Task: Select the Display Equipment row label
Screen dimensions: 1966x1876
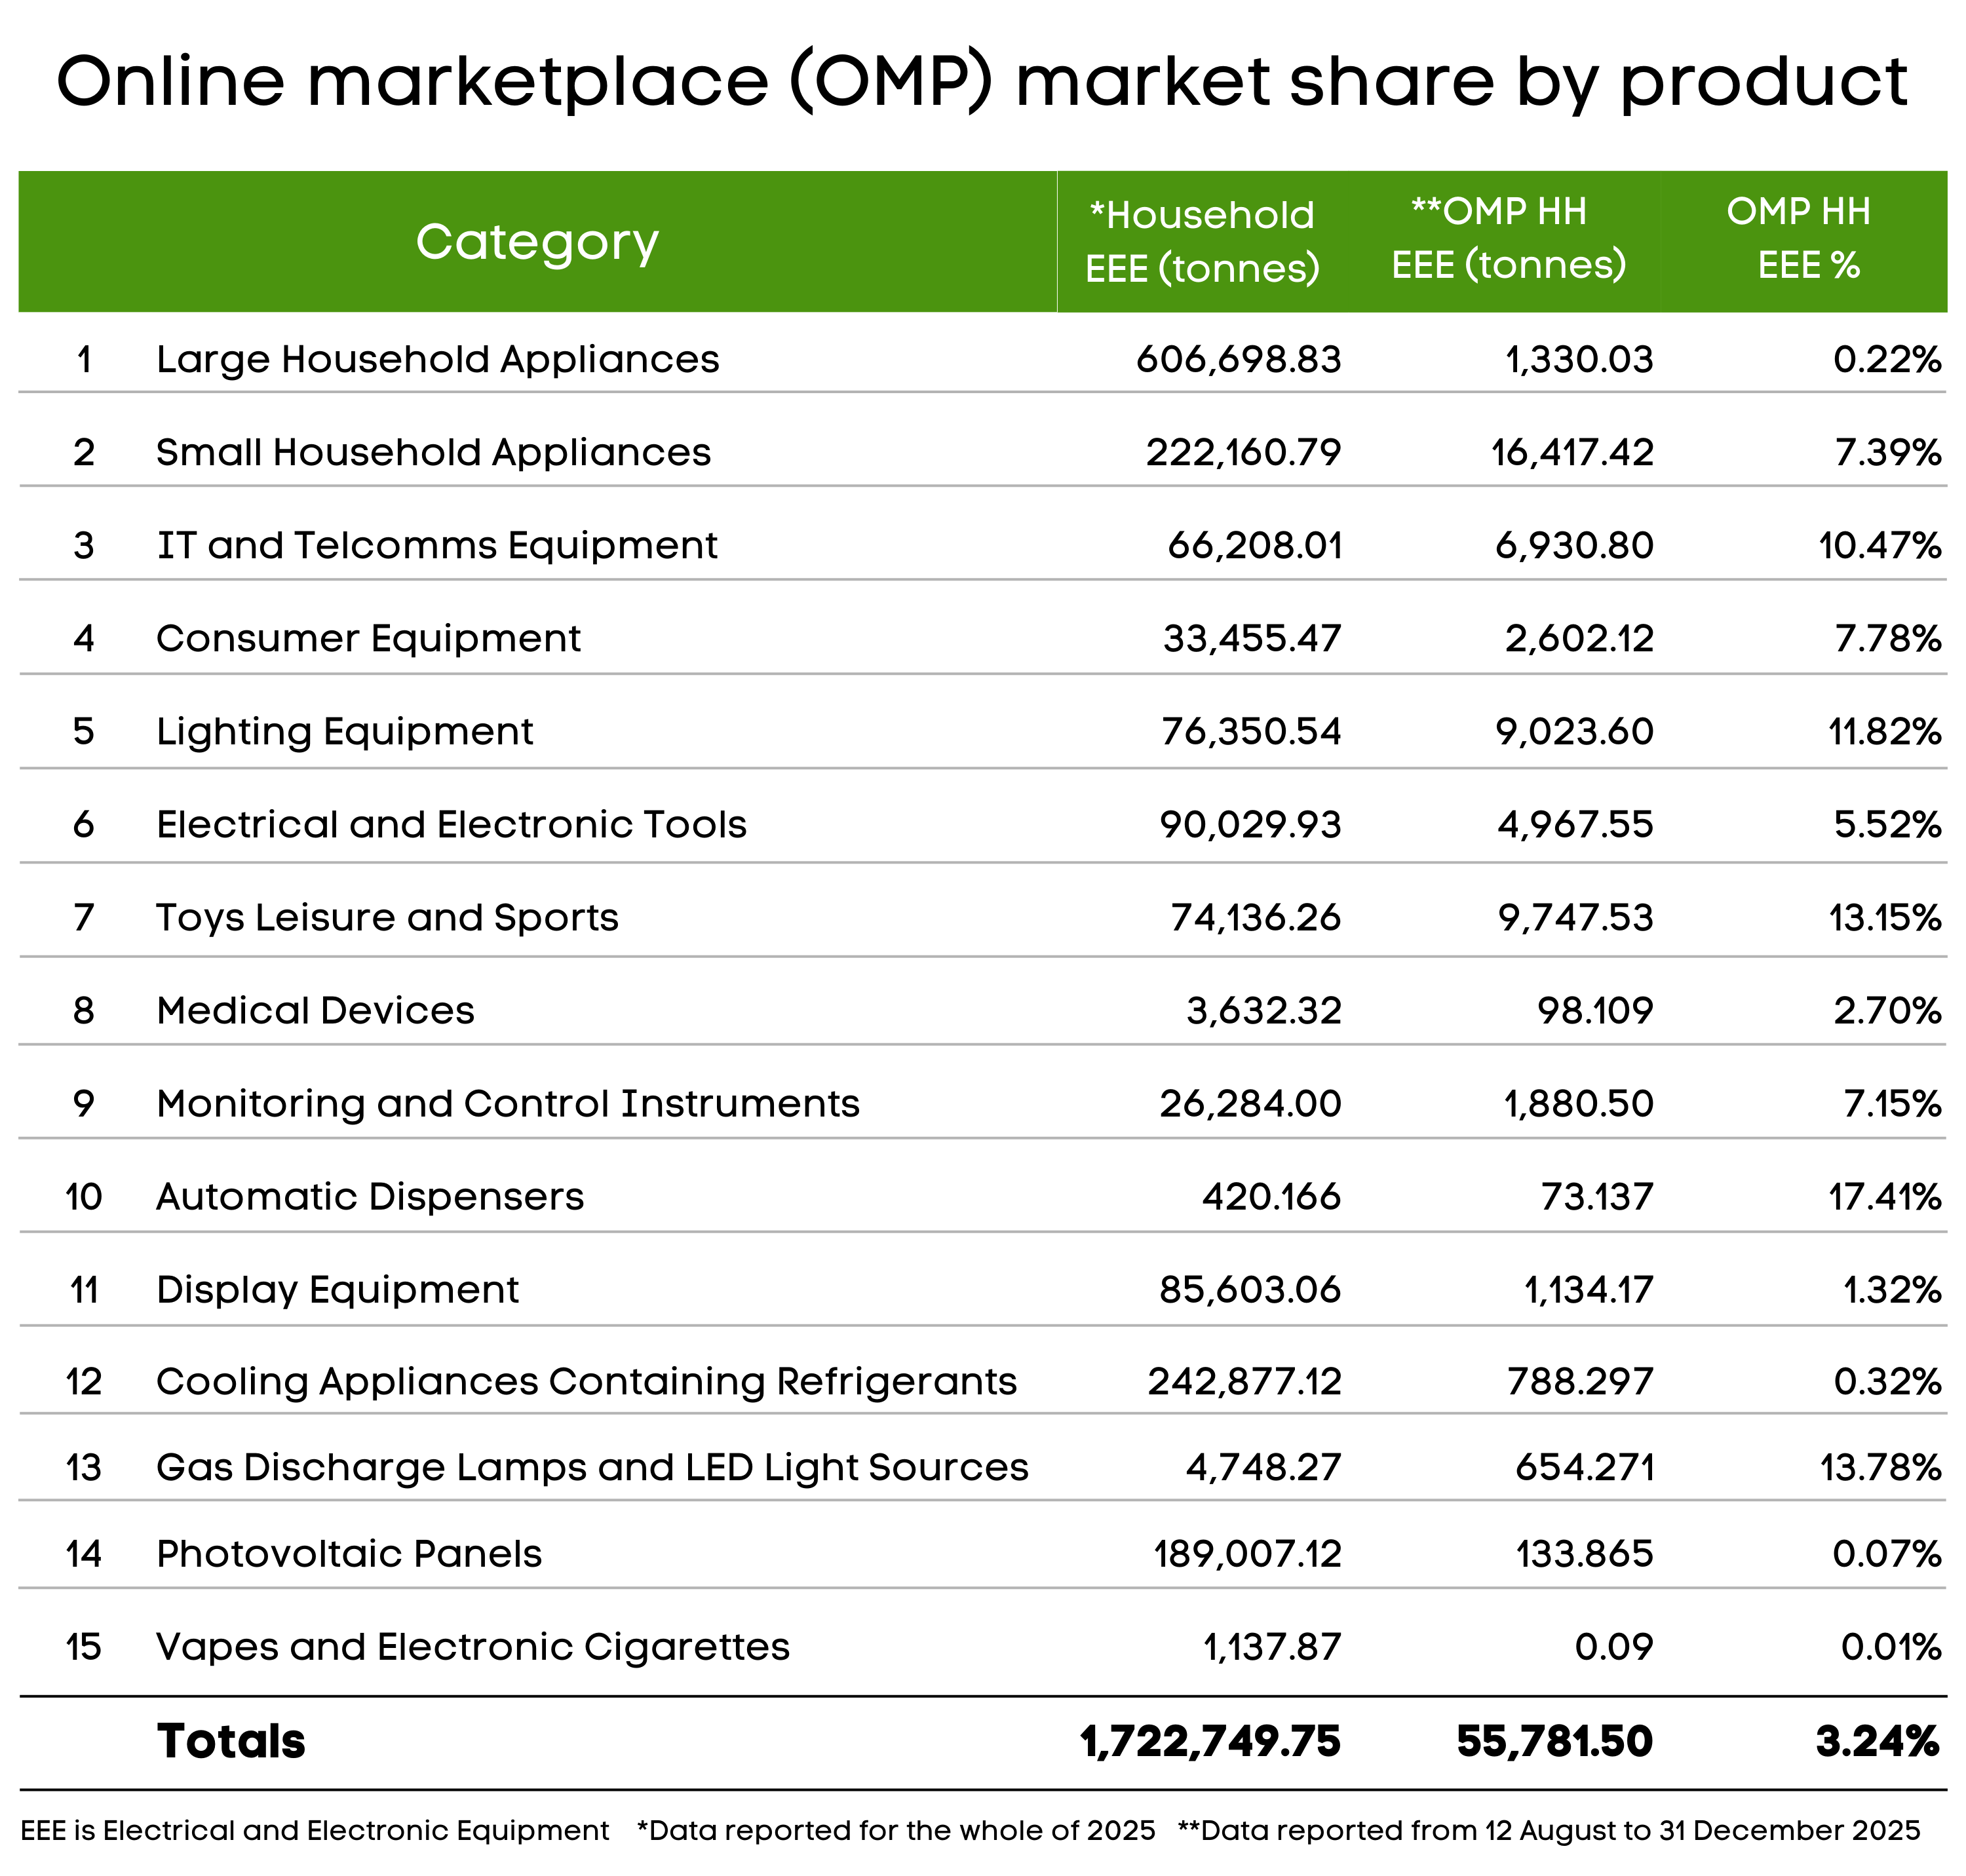Action: pyautogui.click(x=337, y=1289)
